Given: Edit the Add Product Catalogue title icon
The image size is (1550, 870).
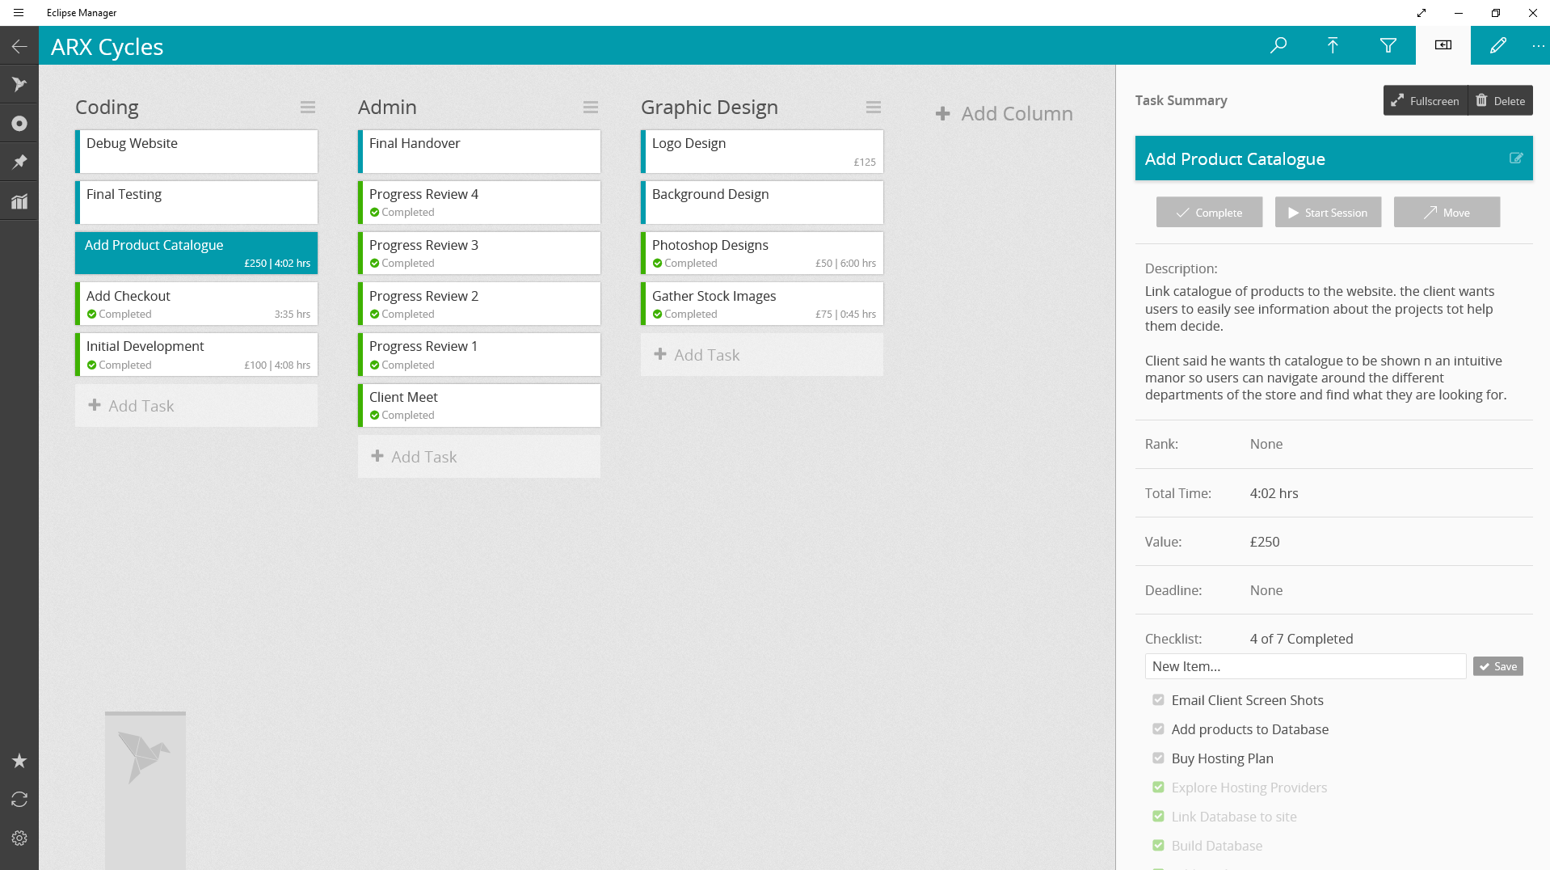Looking at the screenshot, I should point(1515,158).
